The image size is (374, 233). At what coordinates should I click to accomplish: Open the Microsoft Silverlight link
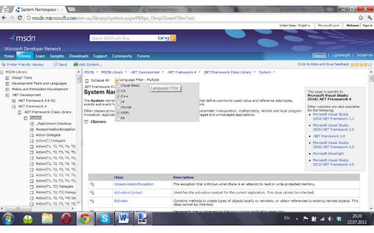point(329,153)
